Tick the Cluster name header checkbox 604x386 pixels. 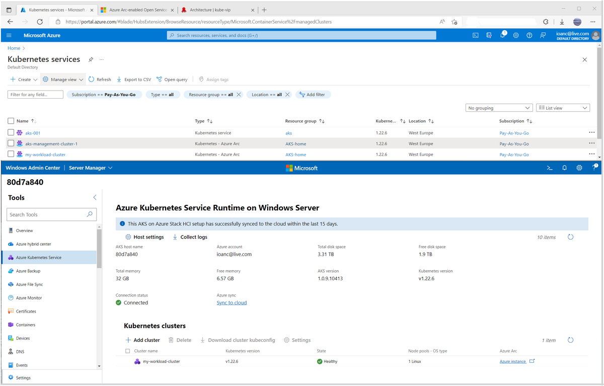(x=128, y=351)
